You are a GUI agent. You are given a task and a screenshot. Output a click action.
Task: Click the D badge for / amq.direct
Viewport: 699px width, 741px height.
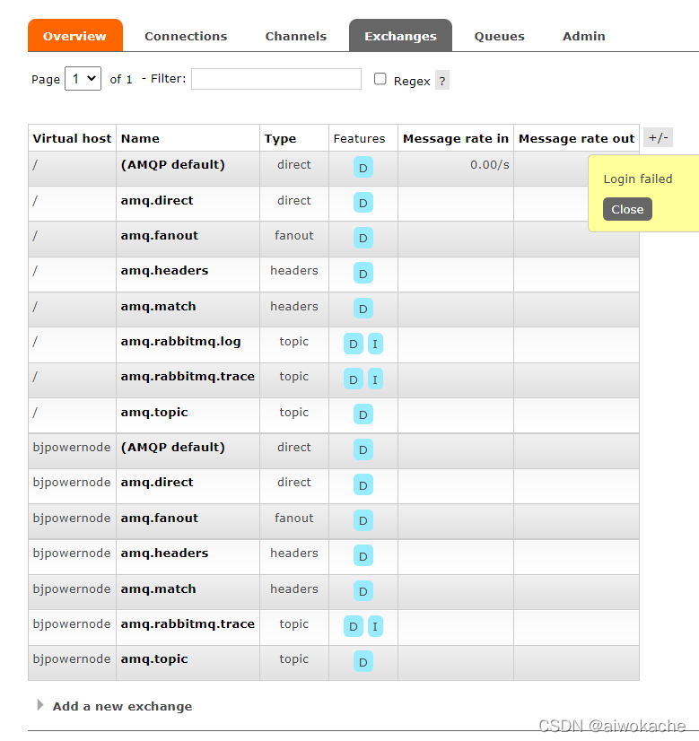[363, 202]
